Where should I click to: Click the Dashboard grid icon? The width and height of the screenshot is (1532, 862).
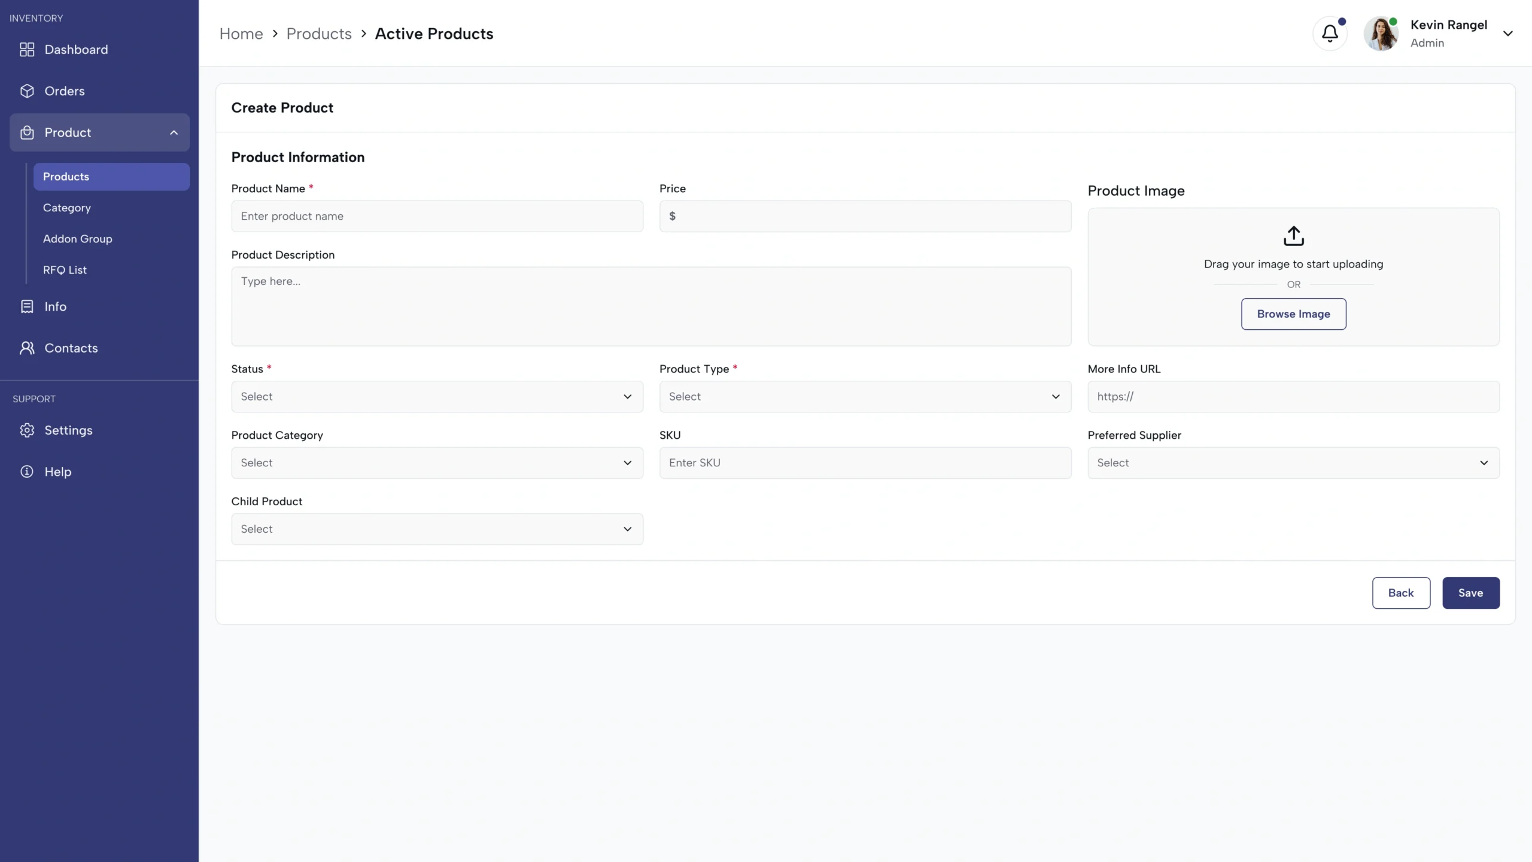pos(27,50)
